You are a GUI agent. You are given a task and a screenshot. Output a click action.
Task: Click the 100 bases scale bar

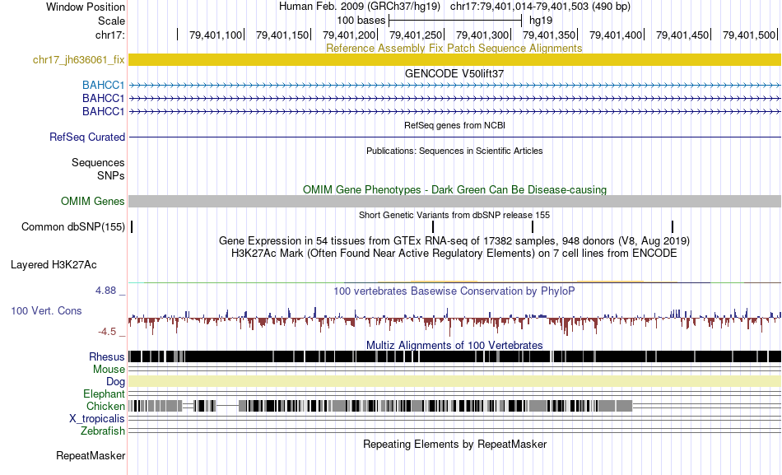coord(455,21)
